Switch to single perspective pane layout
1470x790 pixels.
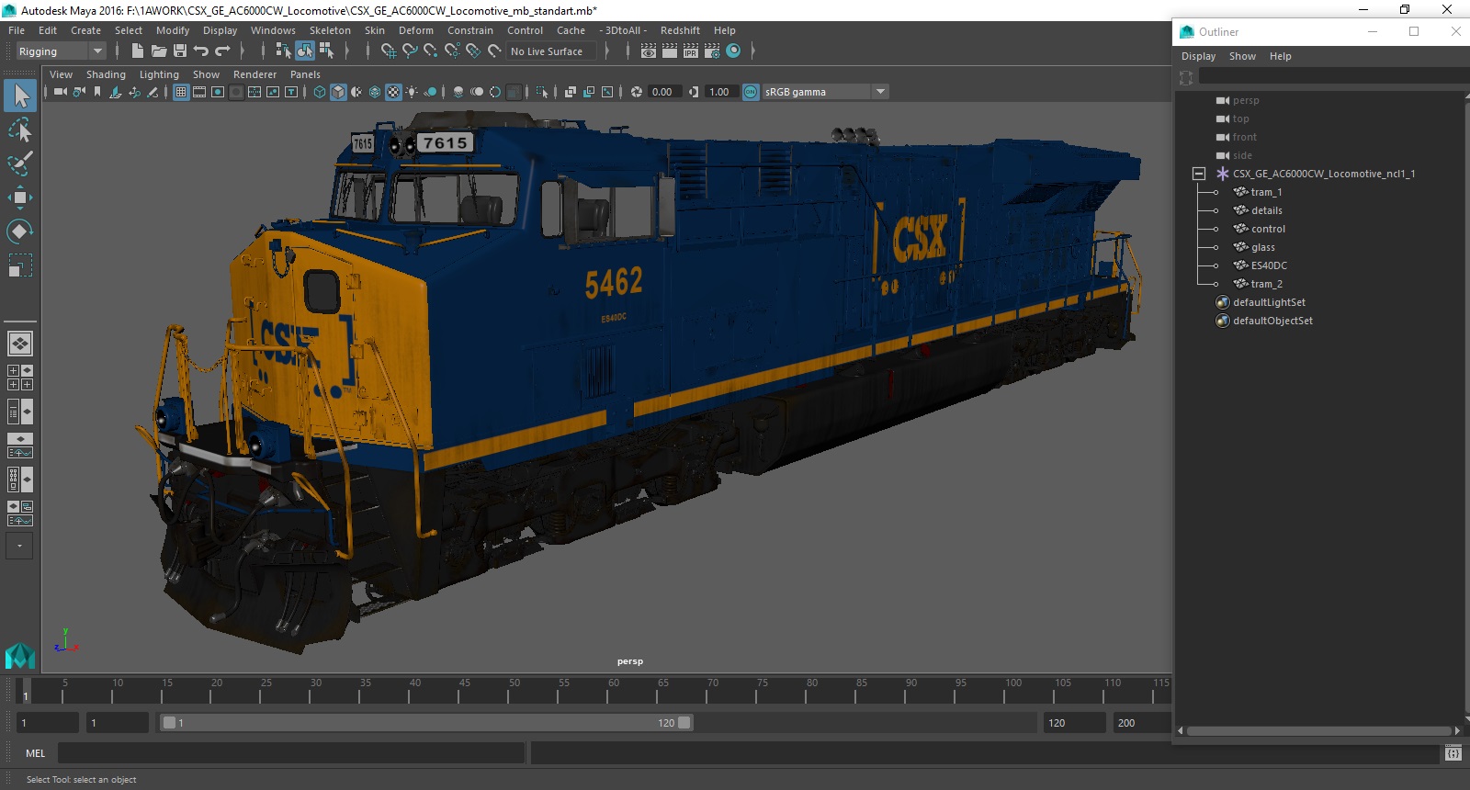point(20,344)
